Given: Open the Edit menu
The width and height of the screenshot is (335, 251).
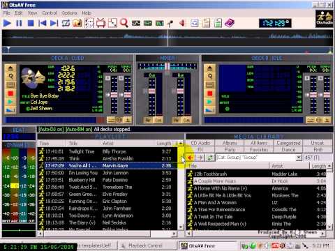Looking at the screenshot, I should pos(19,13).
